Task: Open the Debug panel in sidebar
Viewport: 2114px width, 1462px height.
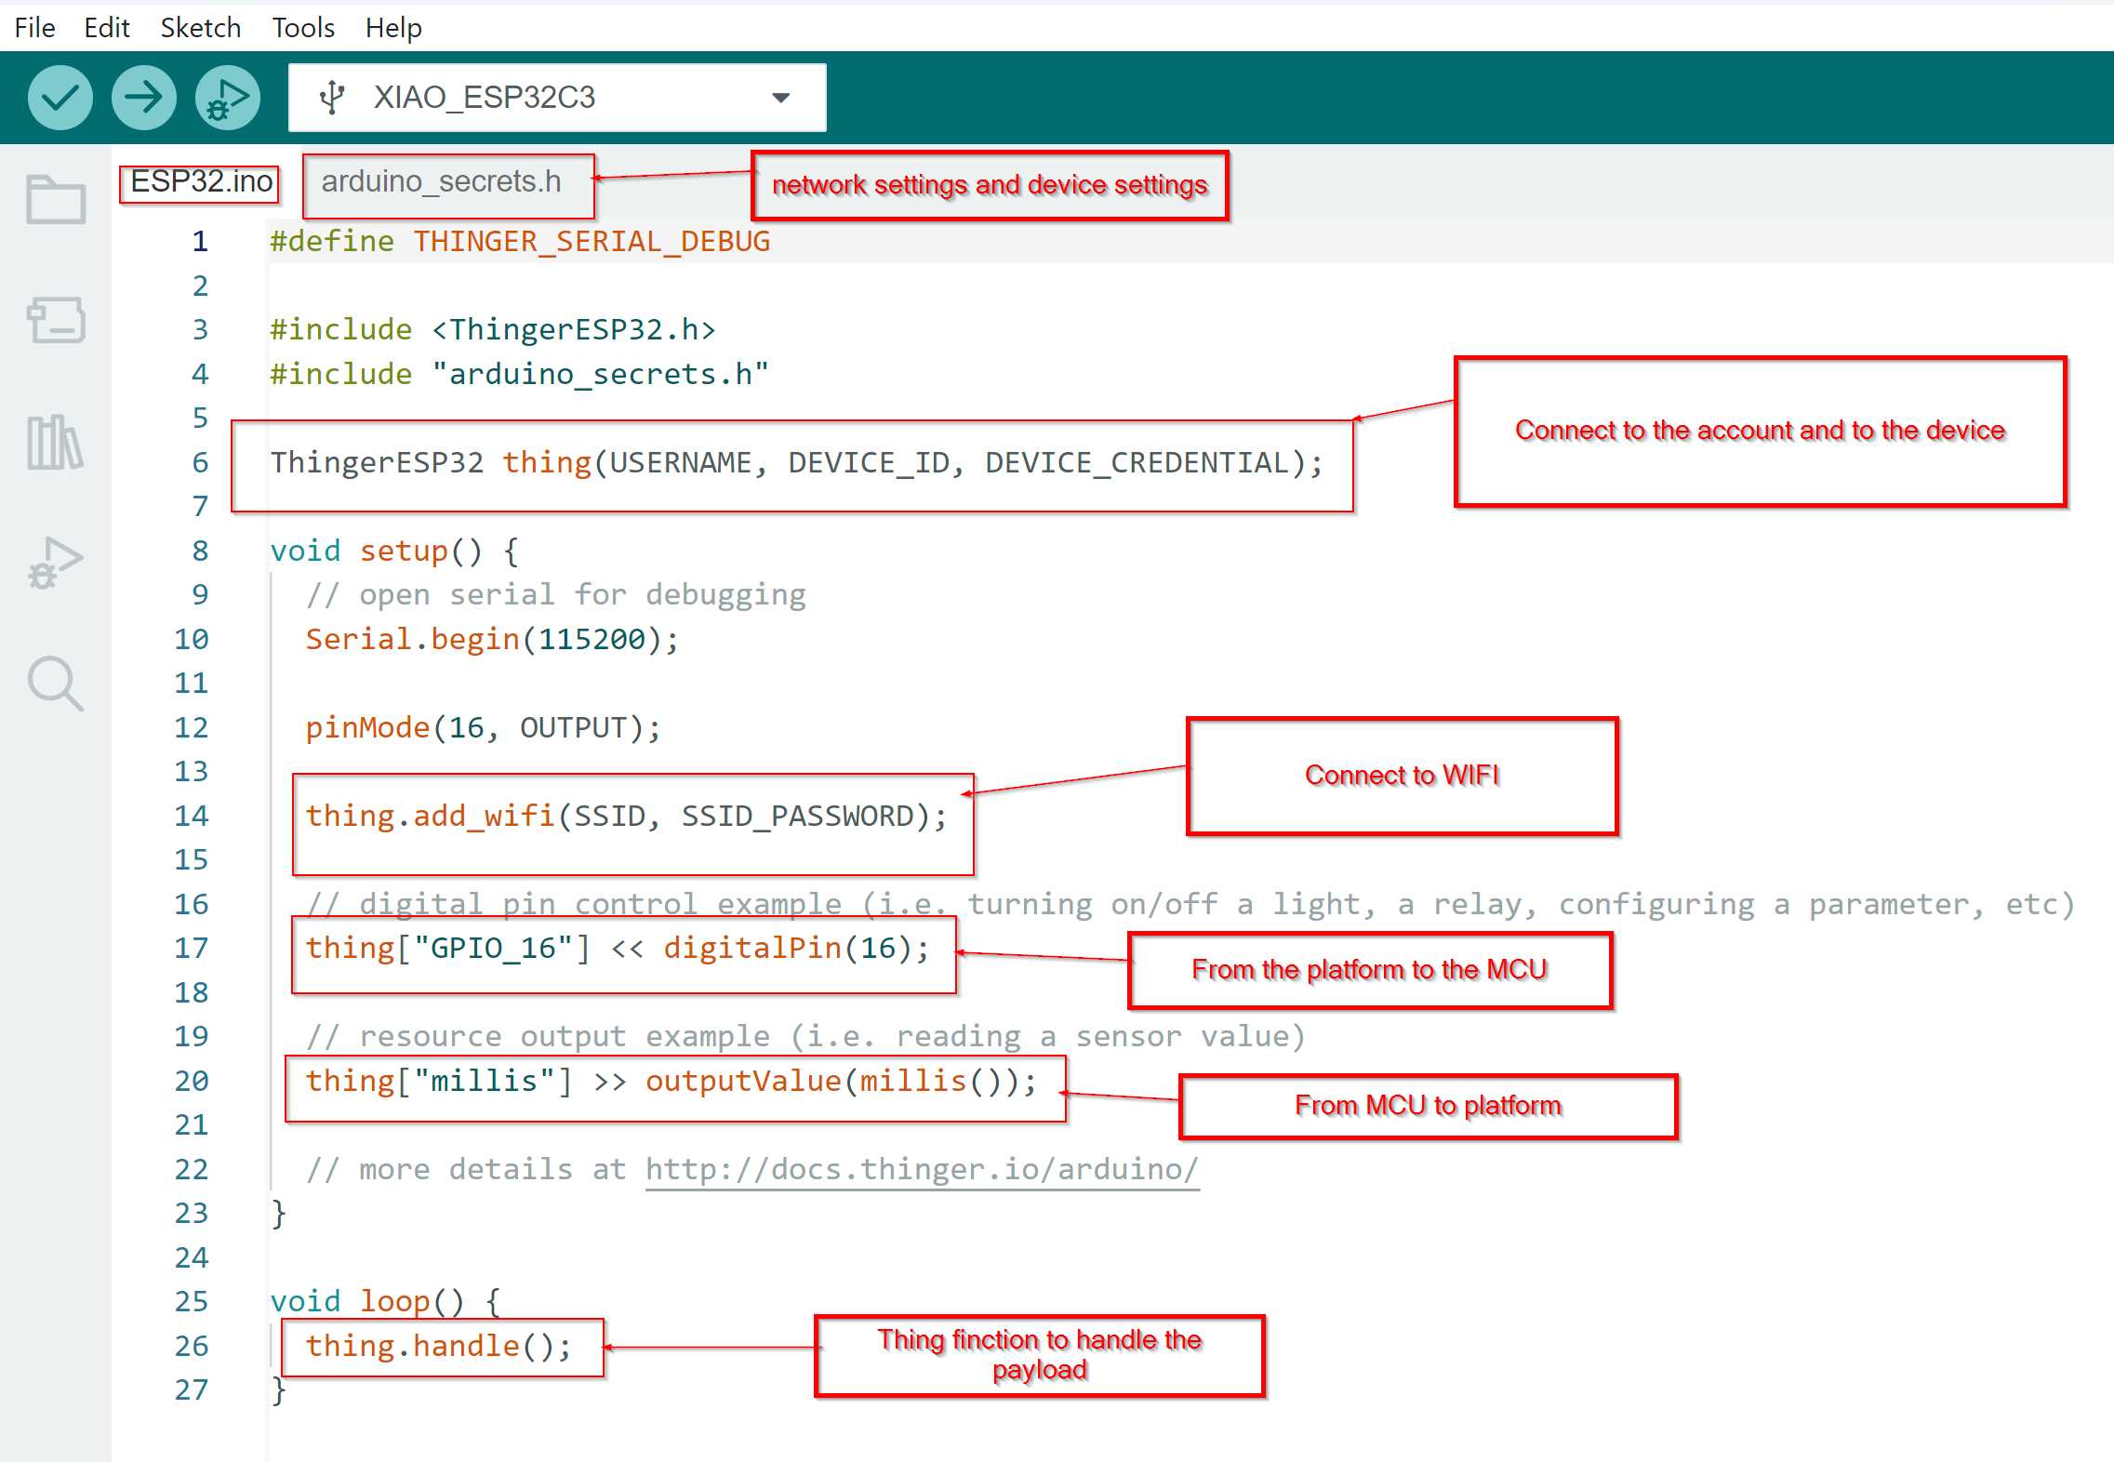Action: 56,563
